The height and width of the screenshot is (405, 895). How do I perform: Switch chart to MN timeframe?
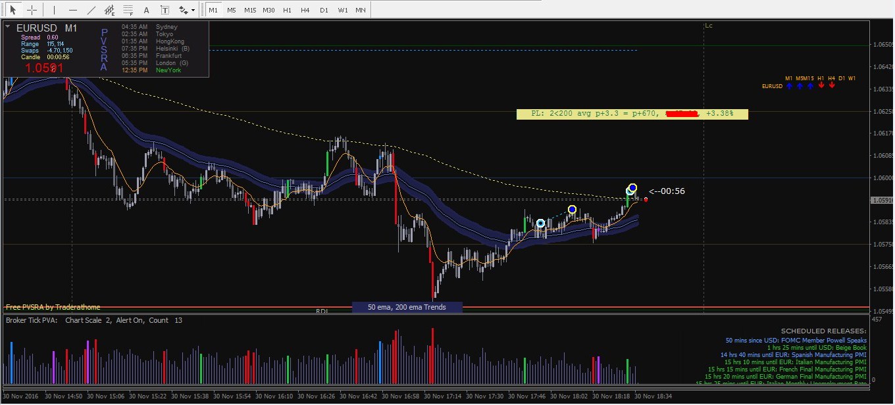(x=361, y=10)
